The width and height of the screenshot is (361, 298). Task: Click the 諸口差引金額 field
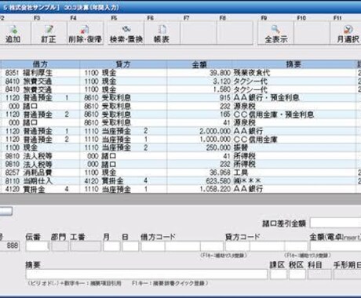coord(335,223)
